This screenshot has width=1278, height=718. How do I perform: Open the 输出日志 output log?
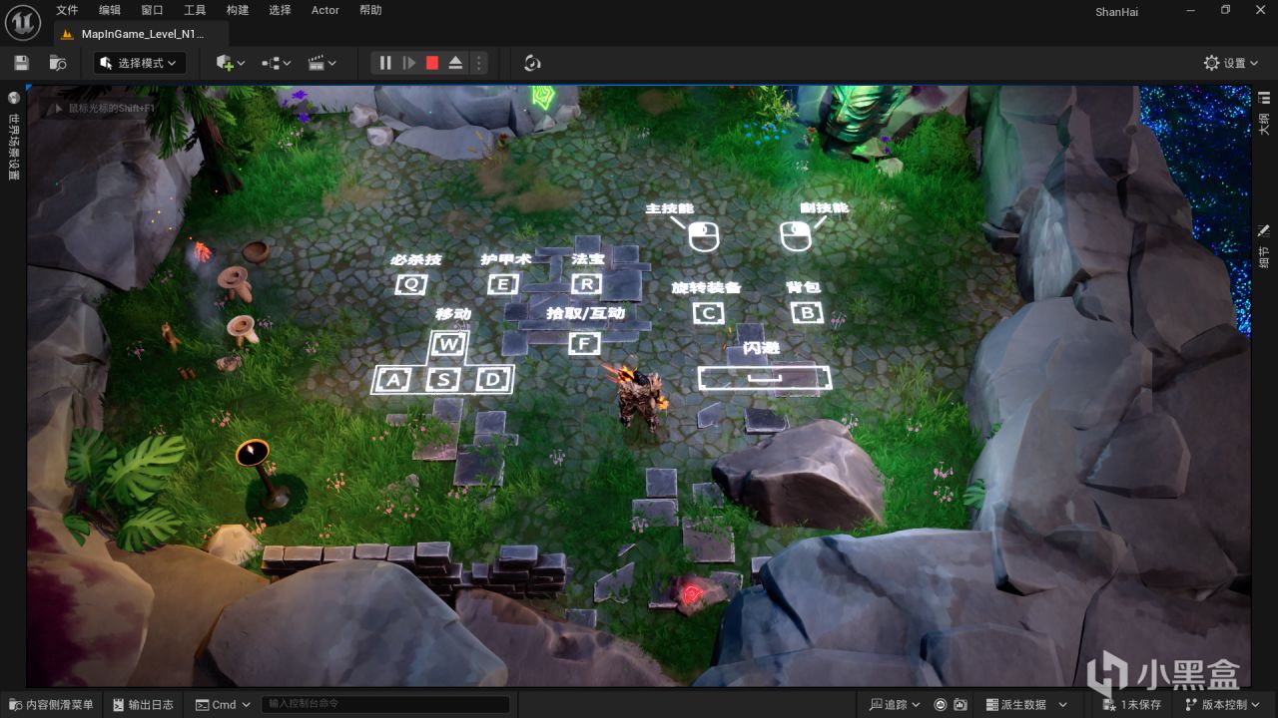tap(144, 704)
